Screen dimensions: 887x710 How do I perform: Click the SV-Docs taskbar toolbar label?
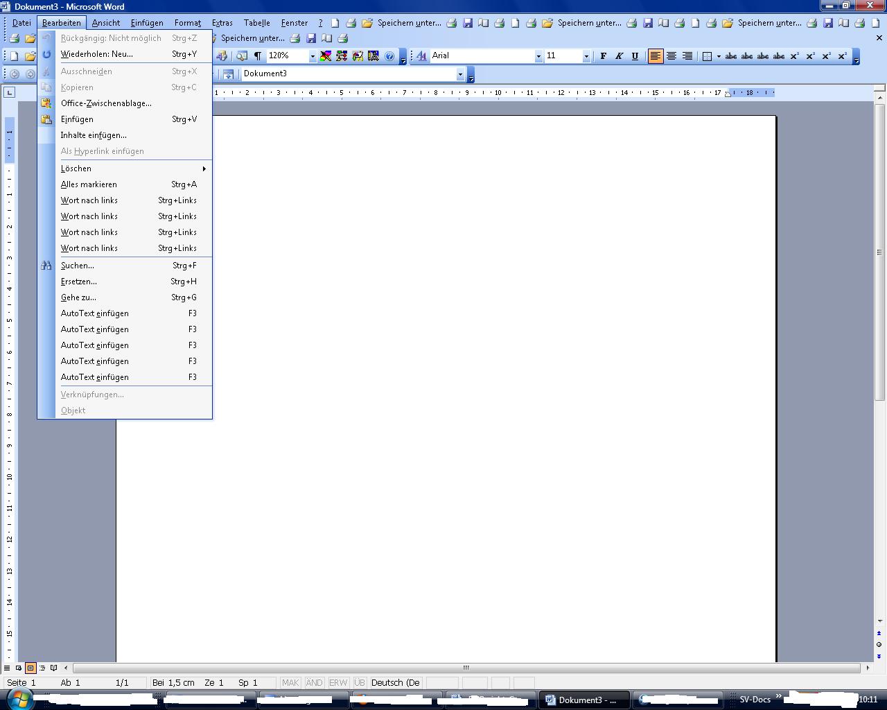pyautogui.click(x=755, y=700)
